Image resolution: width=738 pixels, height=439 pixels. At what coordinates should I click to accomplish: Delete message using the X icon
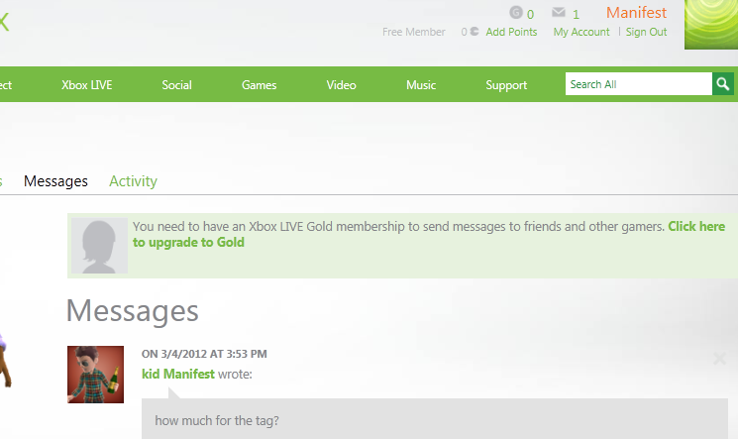coord(719,359)
